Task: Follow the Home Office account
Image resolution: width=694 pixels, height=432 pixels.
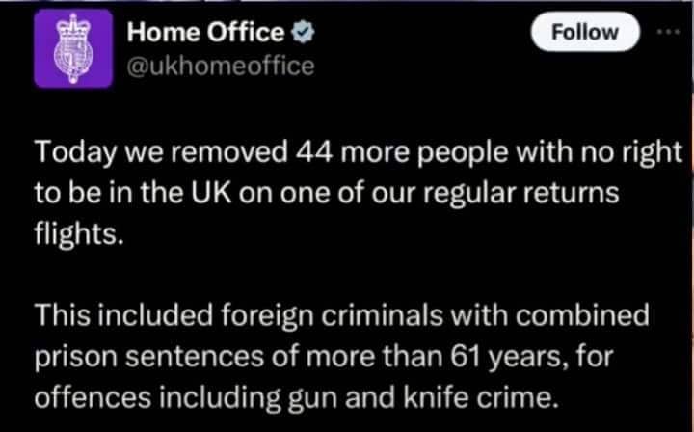Action: (x=585, y=32)
